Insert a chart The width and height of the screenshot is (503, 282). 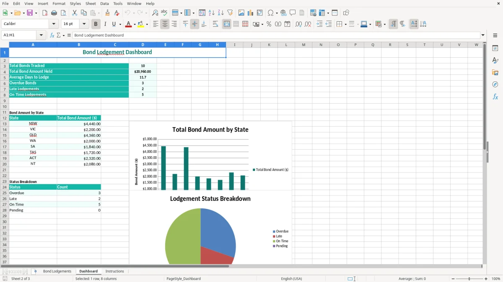coord(251,13)
